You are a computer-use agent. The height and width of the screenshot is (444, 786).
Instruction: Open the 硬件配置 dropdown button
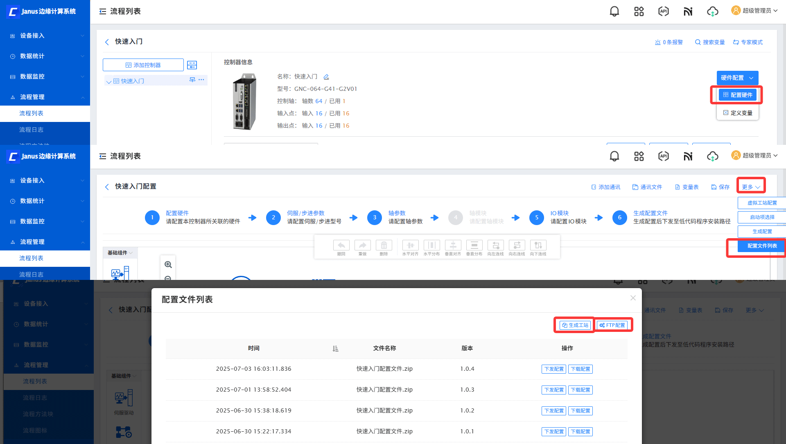pyautogui.click(x=737, y=78)
